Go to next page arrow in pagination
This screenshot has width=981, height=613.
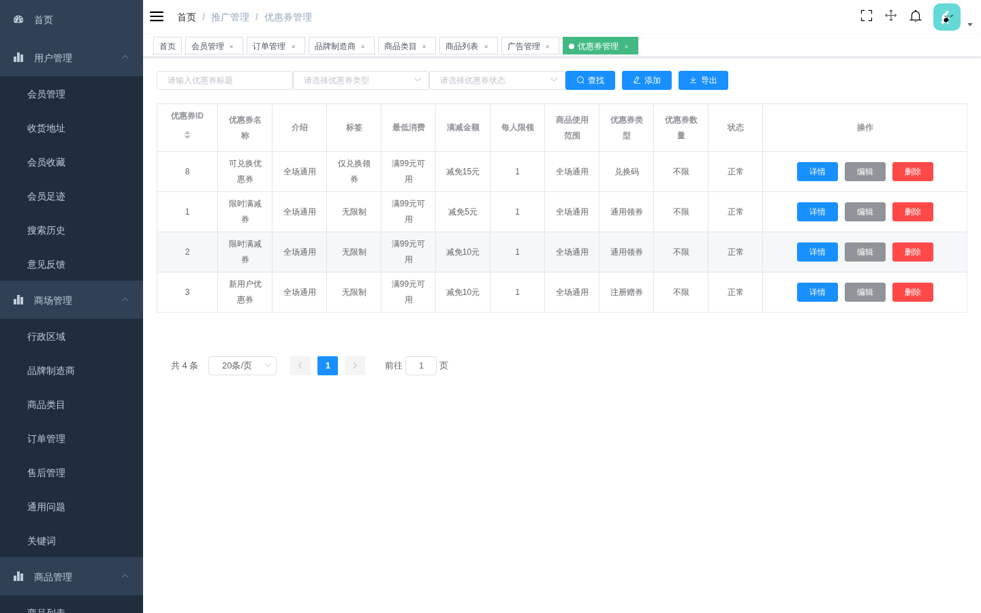(355, 366)
